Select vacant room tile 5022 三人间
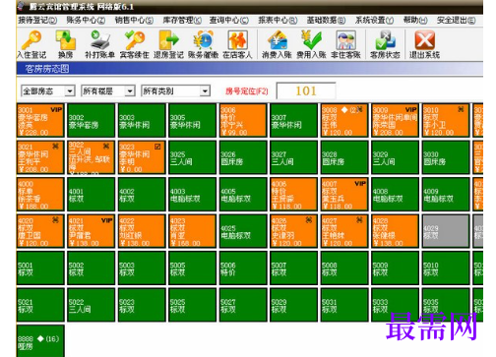This screenshot has height=357, width=496. pyautogui.click(x=91, y=305)
